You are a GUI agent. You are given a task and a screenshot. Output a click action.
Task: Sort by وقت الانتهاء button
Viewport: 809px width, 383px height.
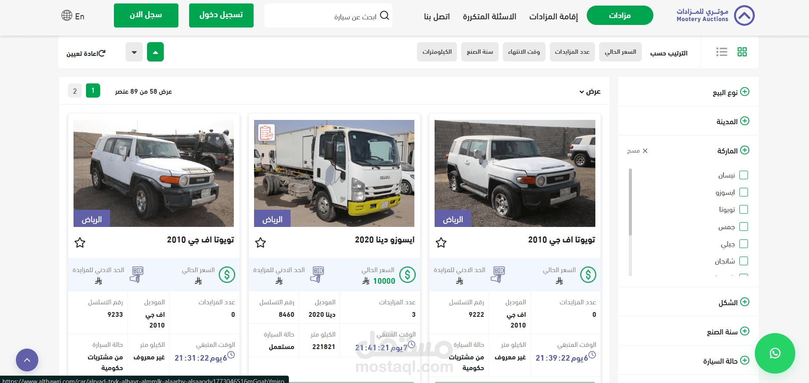click(x=524, y=52)
